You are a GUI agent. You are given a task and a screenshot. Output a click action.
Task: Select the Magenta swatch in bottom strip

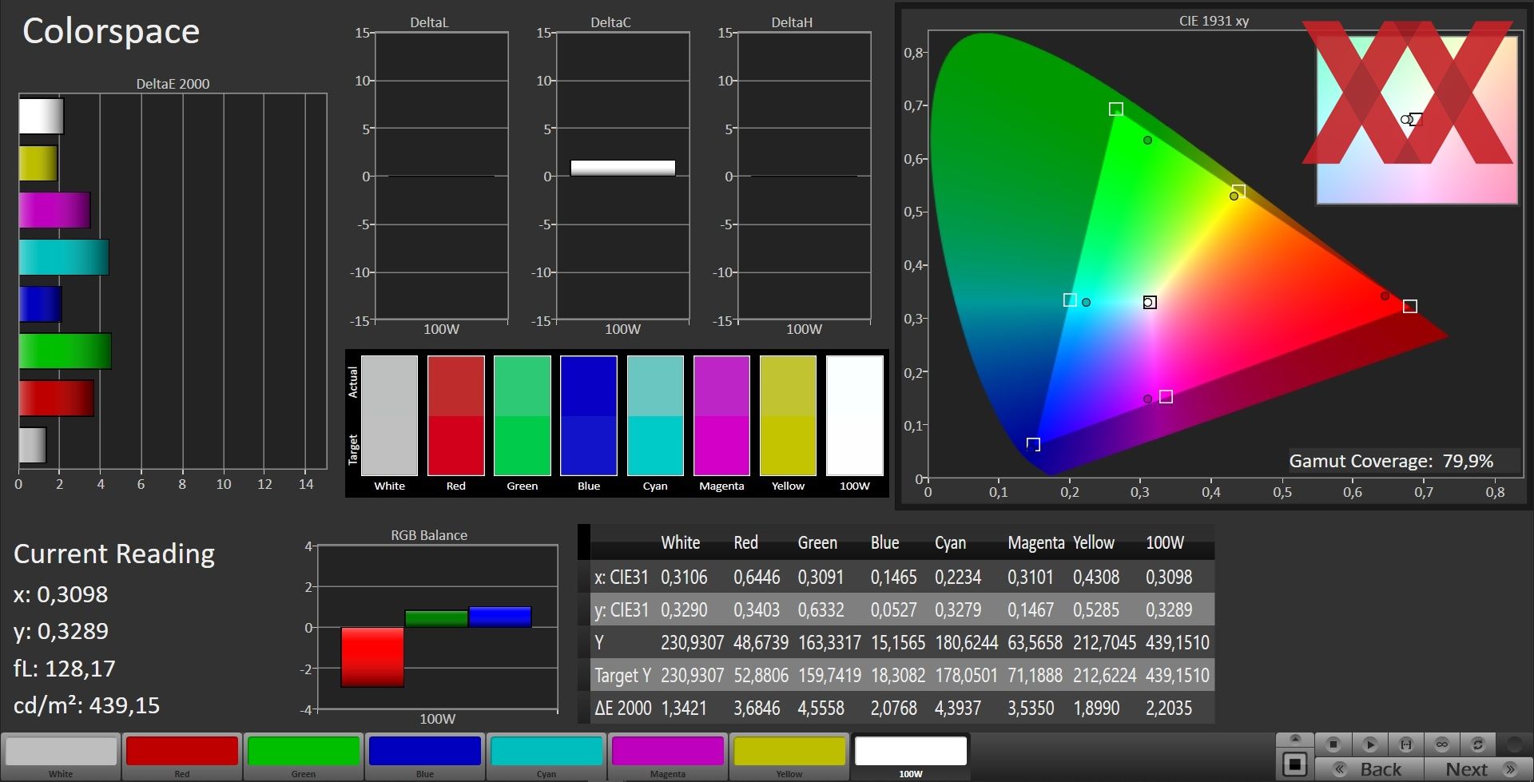pos(668,756)
